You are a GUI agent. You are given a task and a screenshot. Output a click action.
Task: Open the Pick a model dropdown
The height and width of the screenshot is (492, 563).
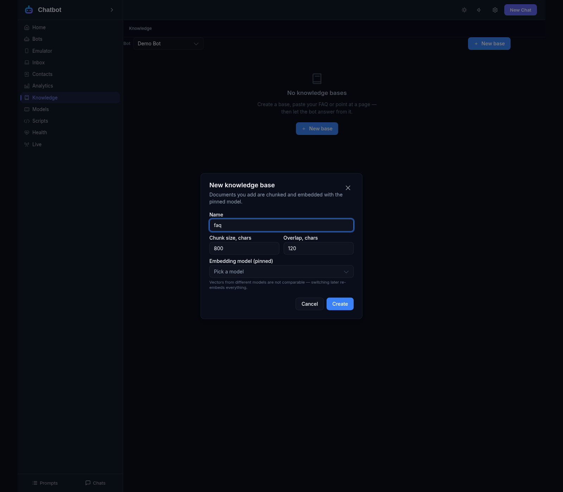pyautogui.click(x=281, y=272)
